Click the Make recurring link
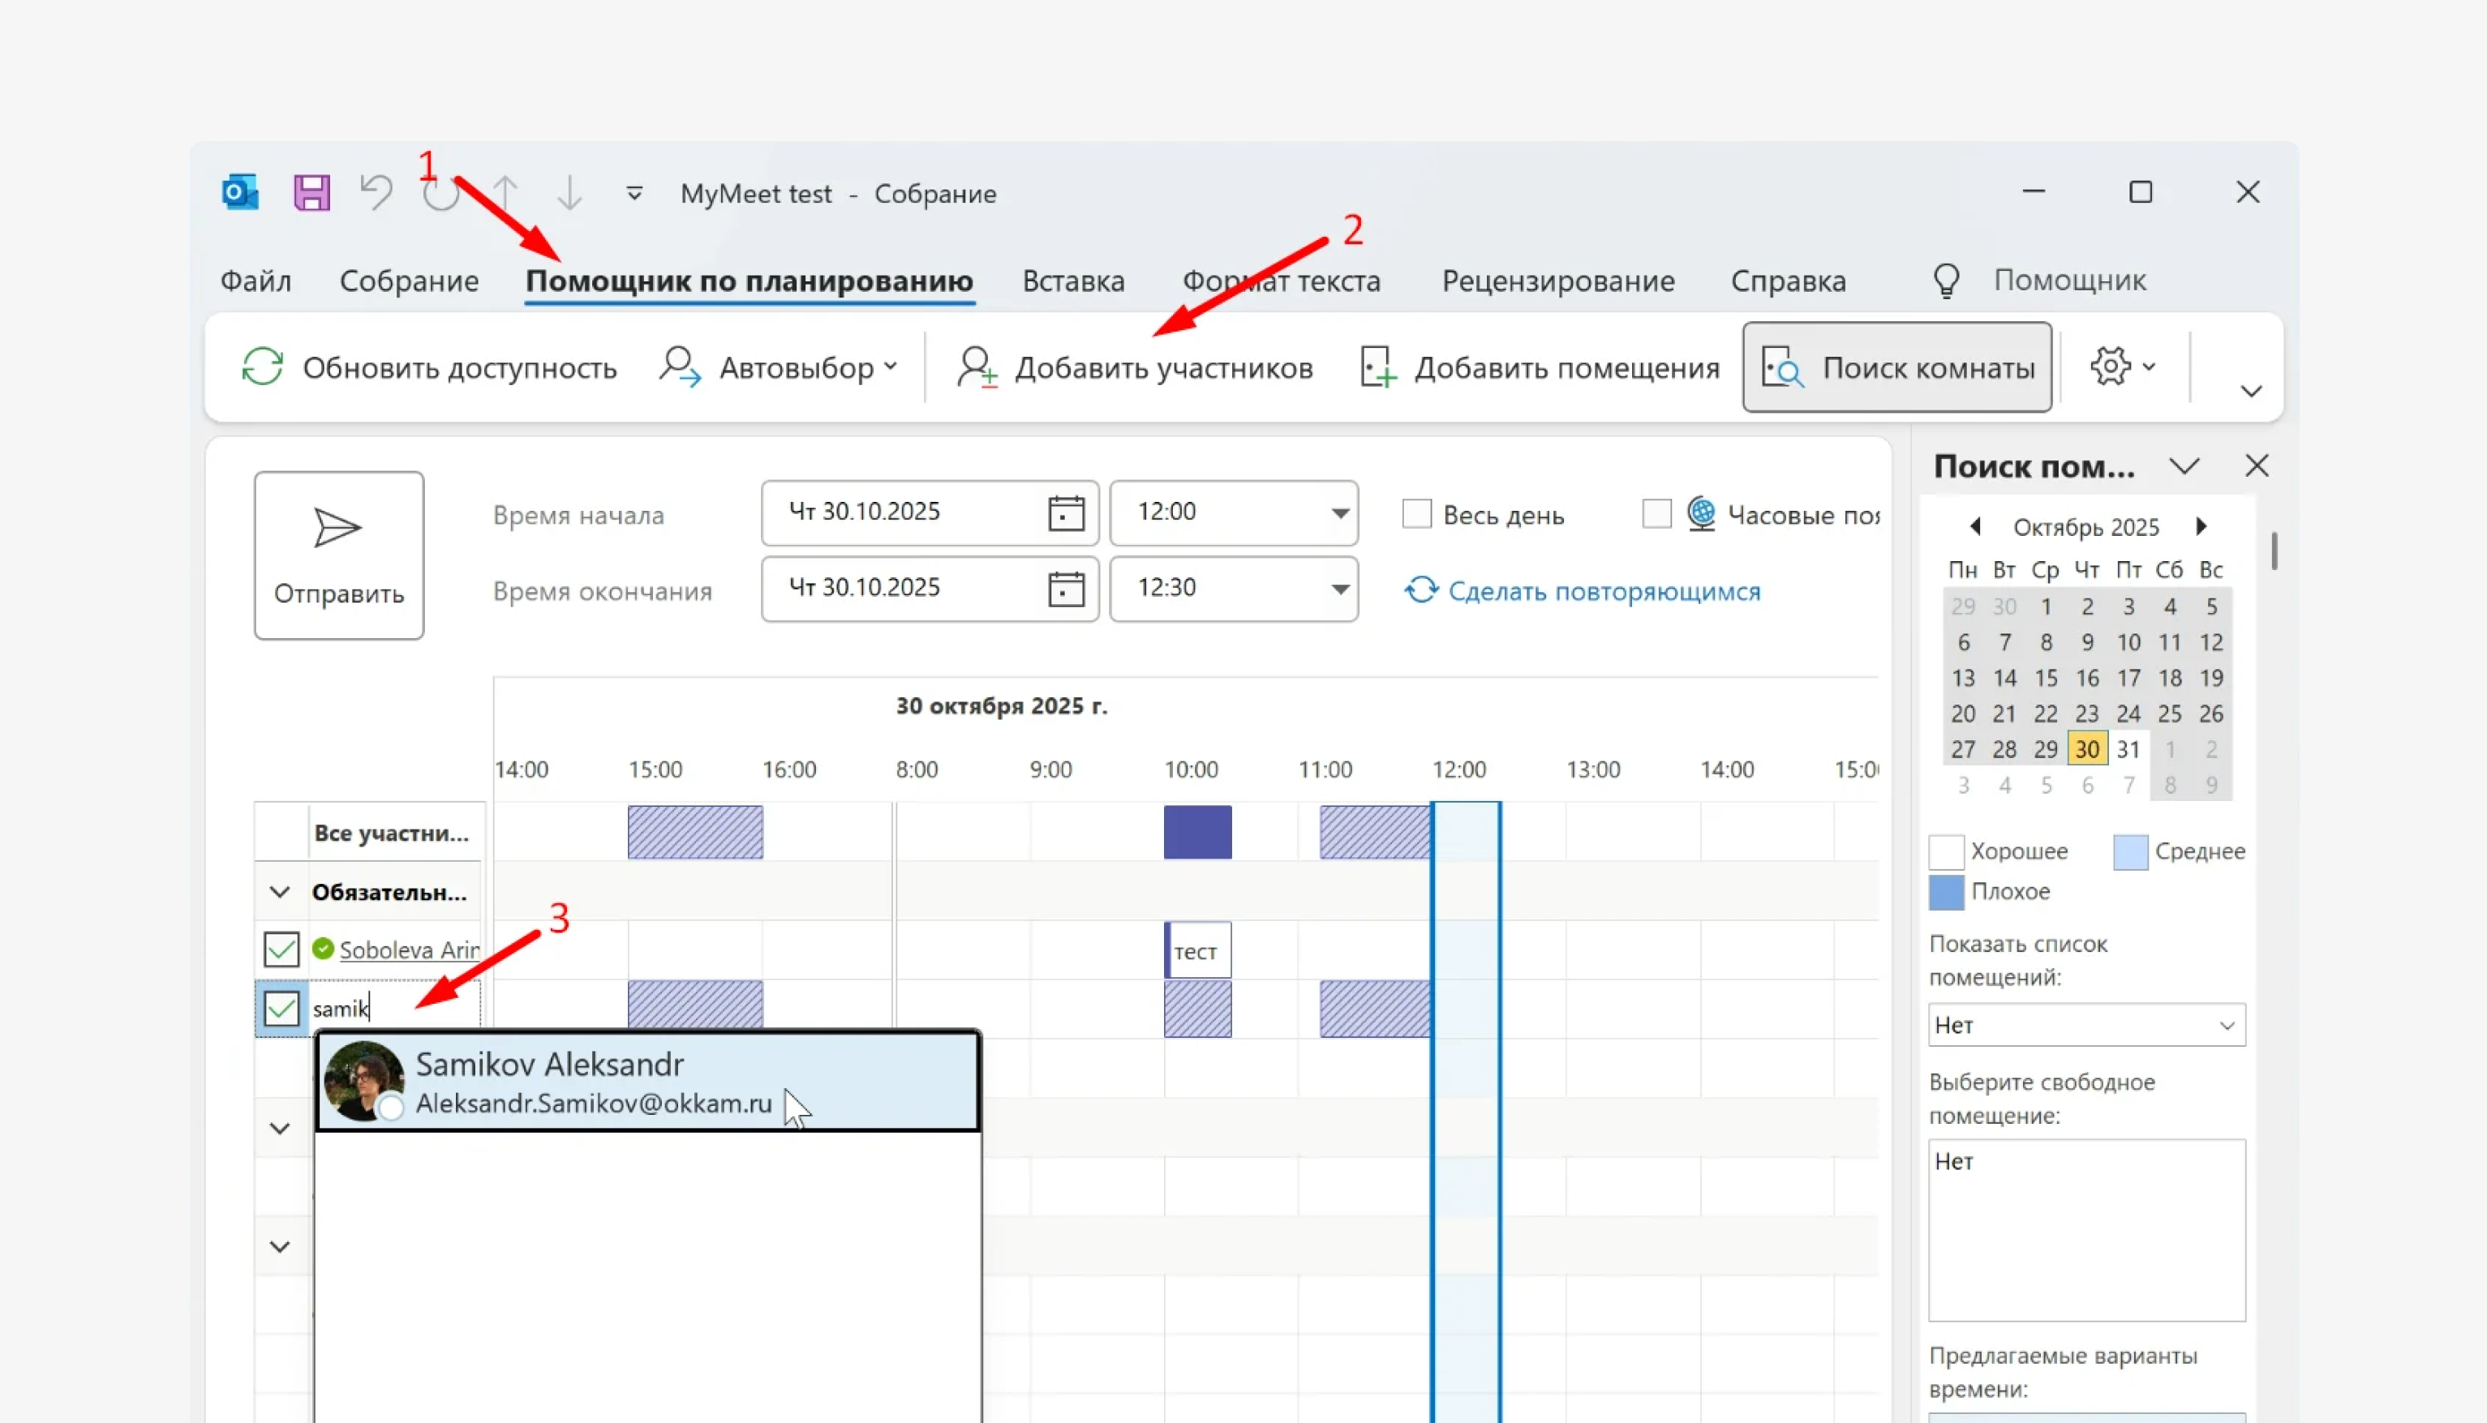This screenshot has width=2487, height=1423. (x=1604, y=591)
